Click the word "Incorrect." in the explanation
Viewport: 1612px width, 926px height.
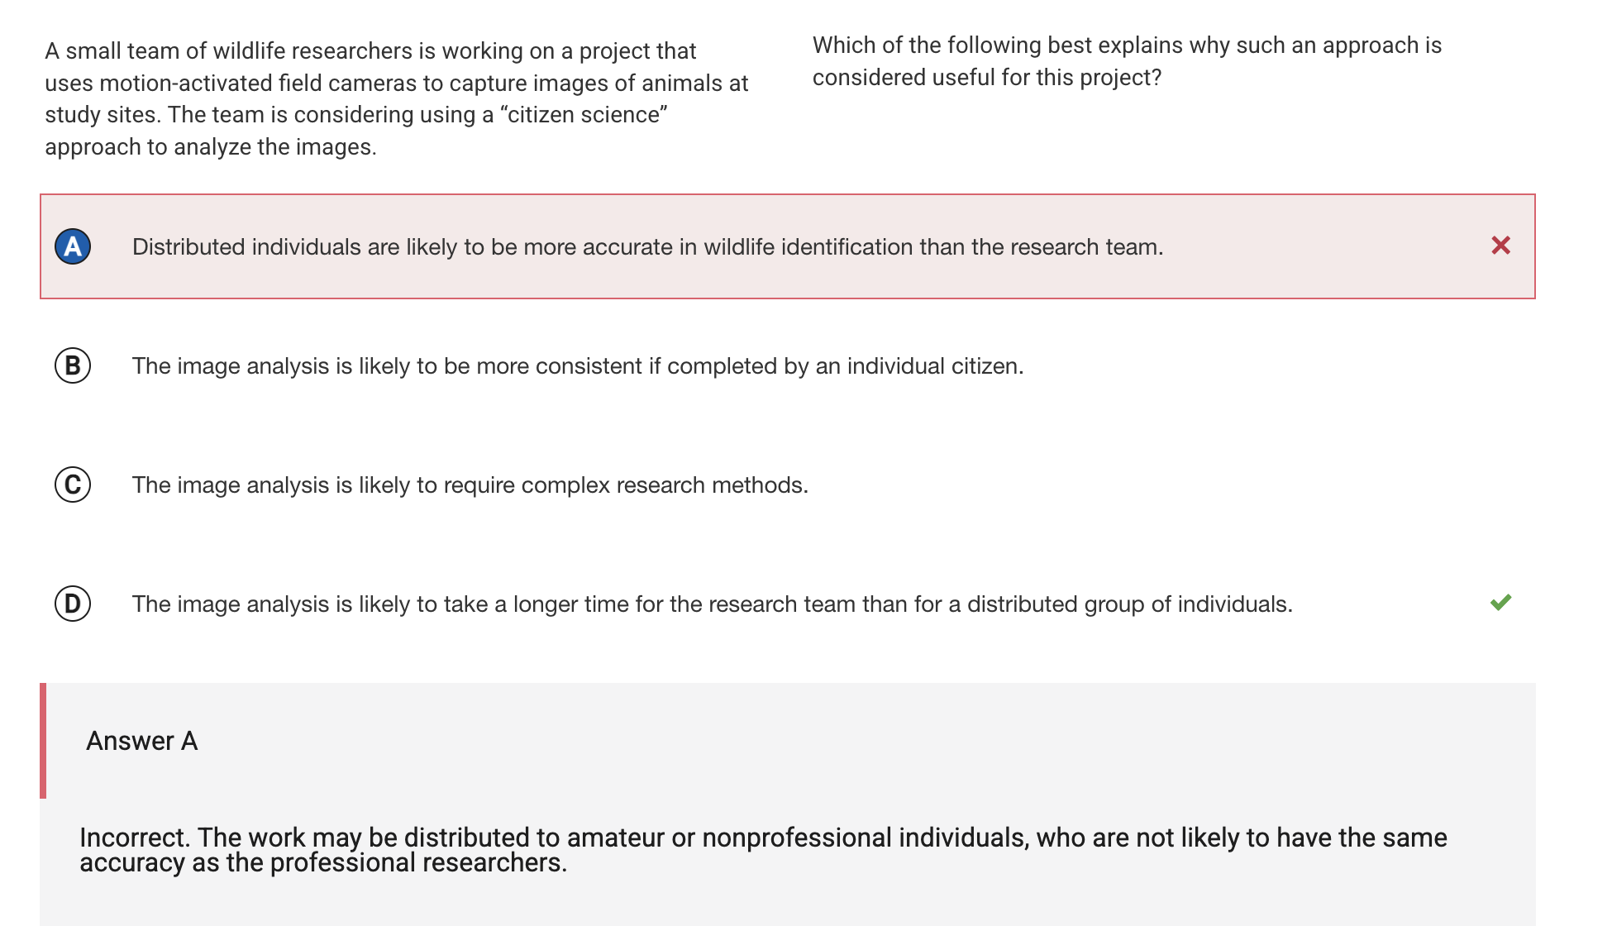135,838
